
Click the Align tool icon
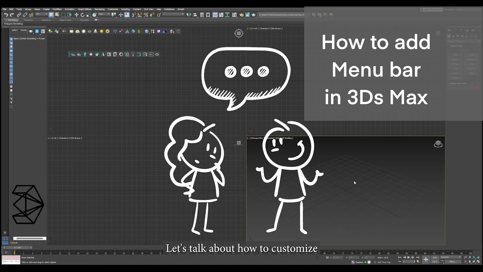point(195,14)
